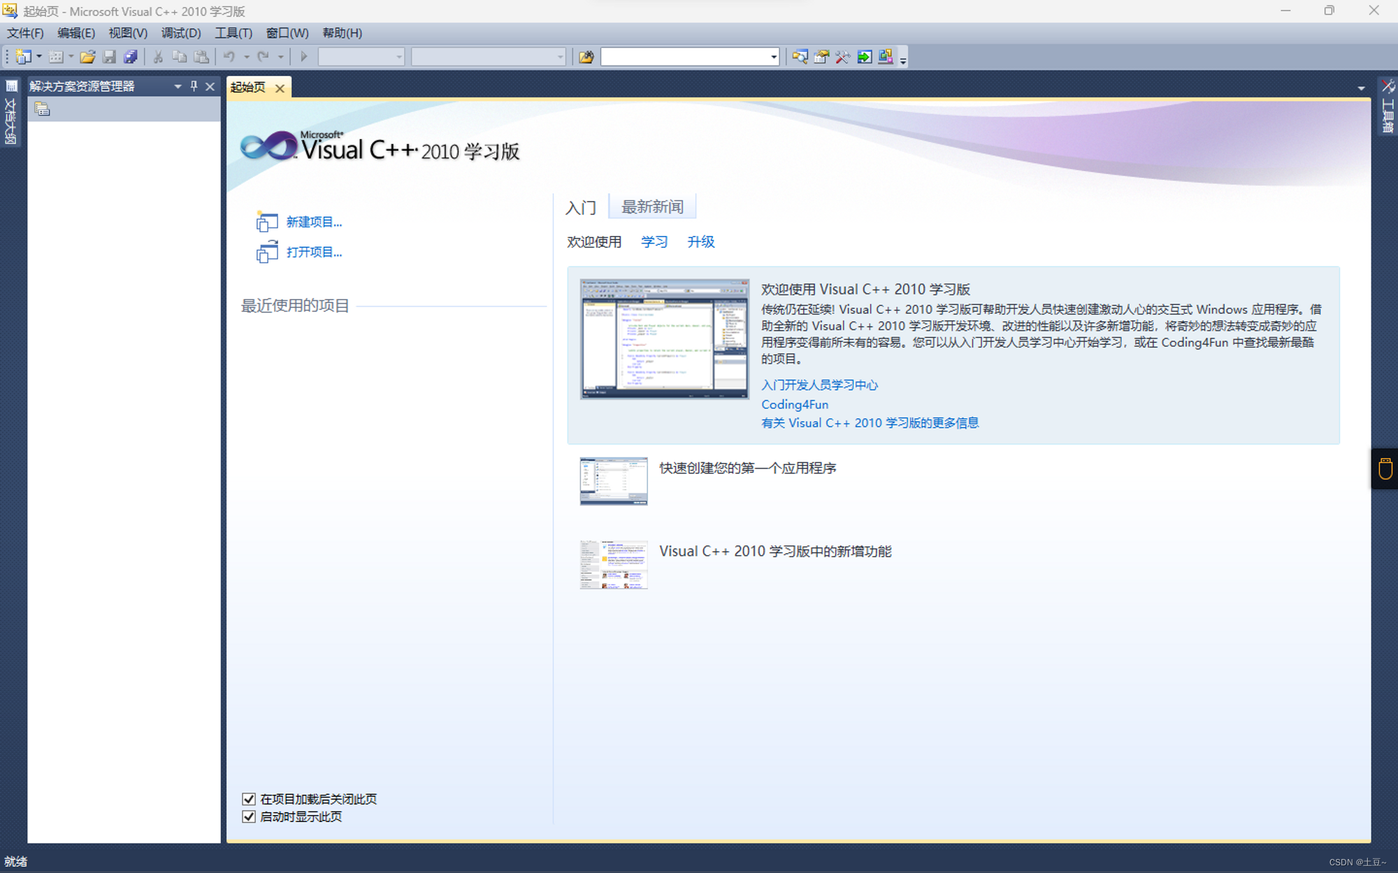Image resolution: width=1398 pixels, height=873 pixels.
Task: Open the Toolbox hammer-and-wrench icon
Action: [843, 57]
